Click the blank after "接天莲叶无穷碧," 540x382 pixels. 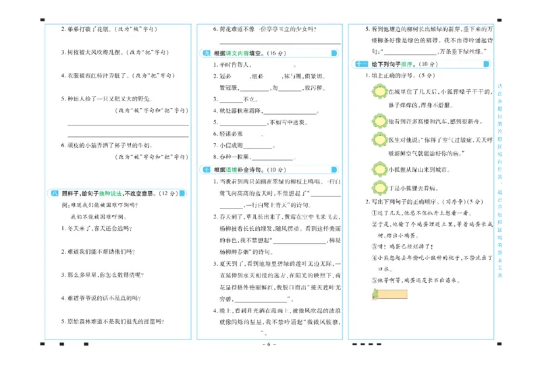pos(261,300)
